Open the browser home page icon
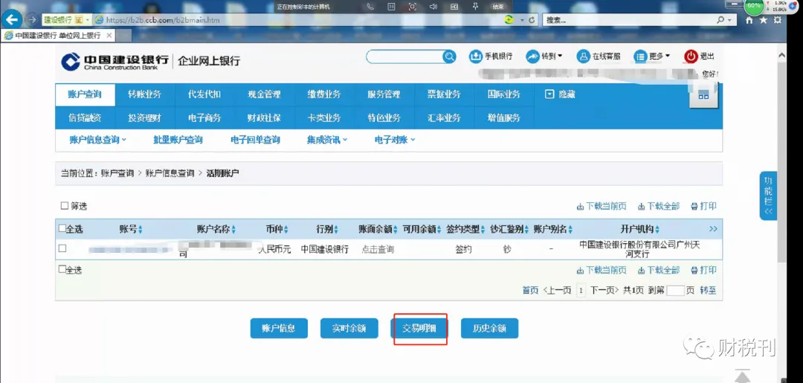This screenshot has height=383, width=803. (x=749, y=20)
